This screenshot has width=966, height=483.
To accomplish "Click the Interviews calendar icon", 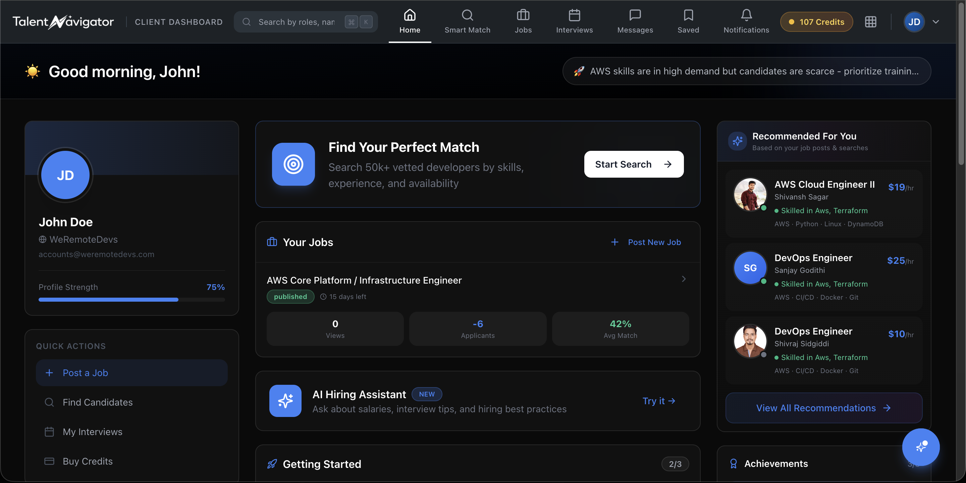I will 574,15.
